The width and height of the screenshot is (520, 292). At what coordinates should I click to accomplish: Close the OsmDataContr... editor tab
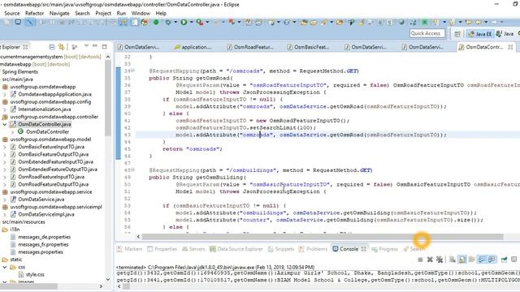coord(510,47)
